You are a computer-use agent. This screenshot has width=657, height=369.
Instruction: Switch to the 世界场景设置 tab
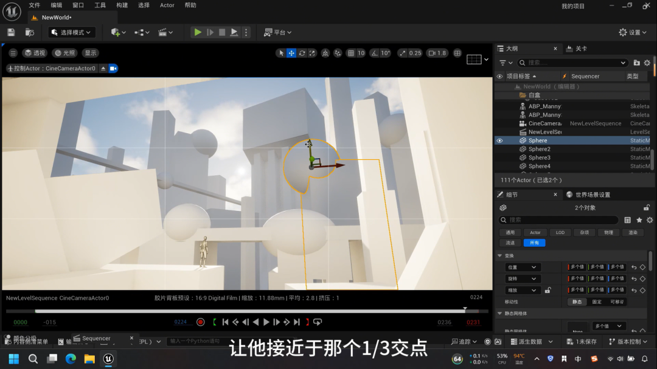pyautogui.click(x=588, y=195)
